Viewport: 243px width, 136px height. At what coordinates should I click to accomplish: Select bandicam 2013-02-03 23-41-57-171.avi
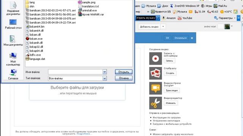point(50,10)
